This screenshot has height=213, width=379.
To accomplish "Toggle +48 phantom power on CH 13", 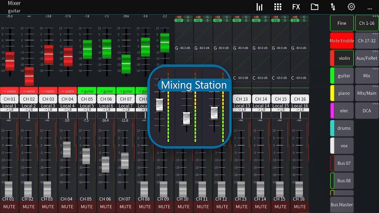I will pos(237,17).
